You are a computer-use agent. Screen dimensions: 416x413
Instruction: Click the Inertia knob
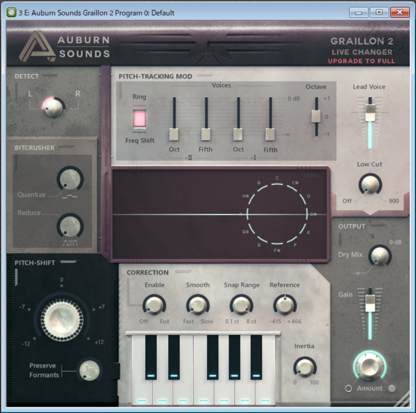pyautogui.click(x=305, y=368)
